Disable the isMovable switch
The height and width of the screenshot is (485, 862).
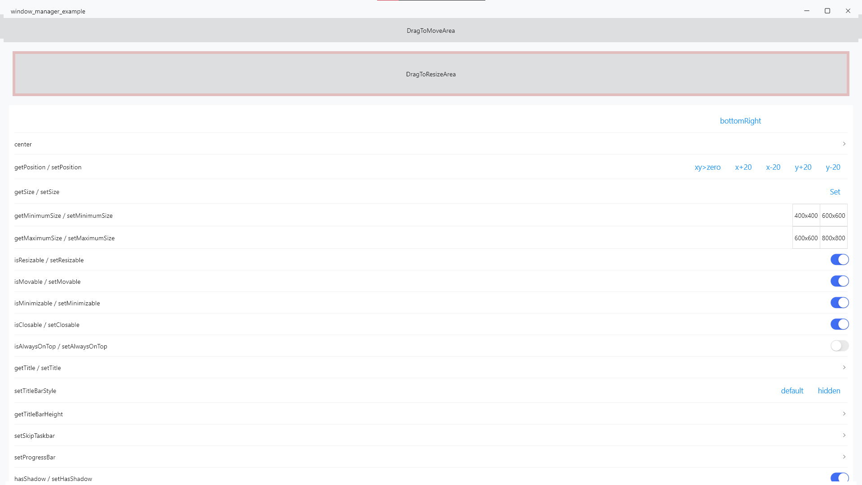[840, 281]
